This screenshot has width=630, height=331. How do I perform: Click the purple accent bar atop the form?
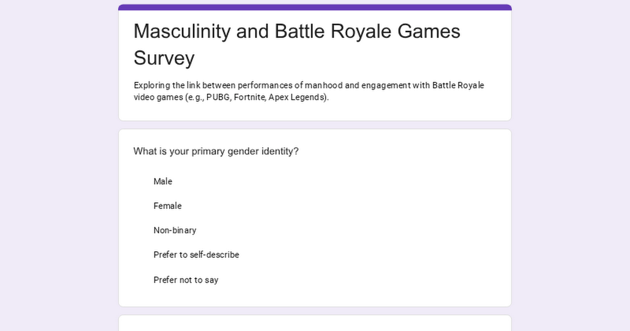(315, 7)
